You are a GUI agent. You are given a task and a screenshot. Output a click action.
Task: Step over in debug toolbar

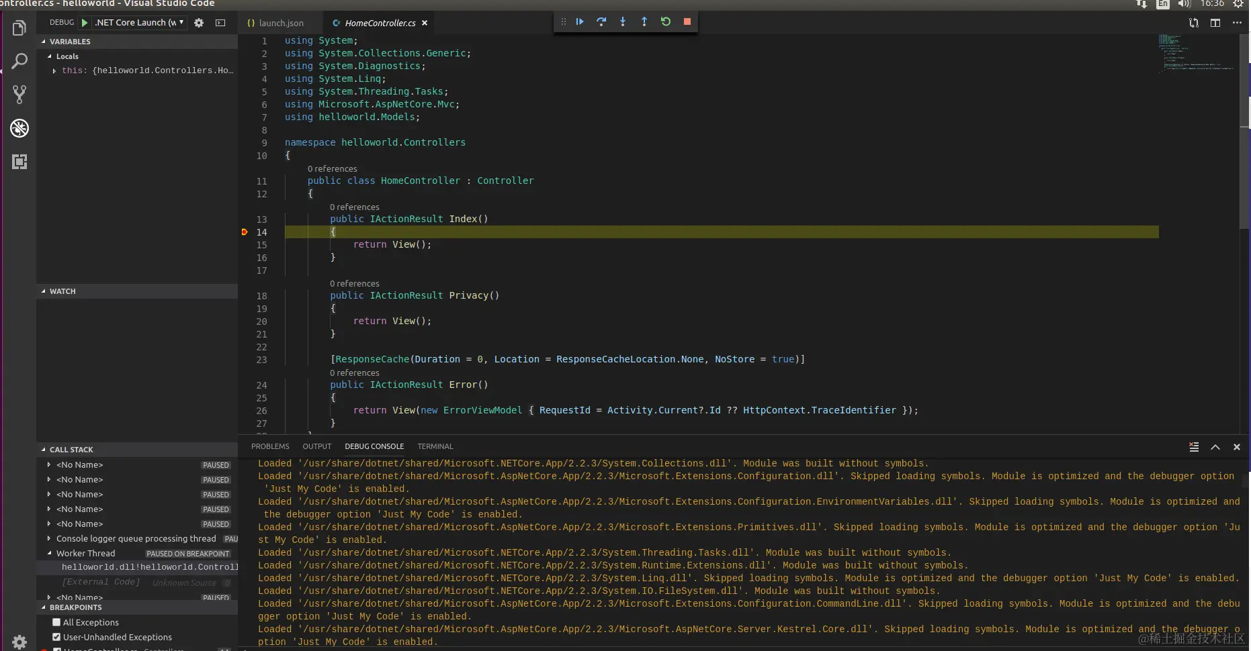click(601, 21)
